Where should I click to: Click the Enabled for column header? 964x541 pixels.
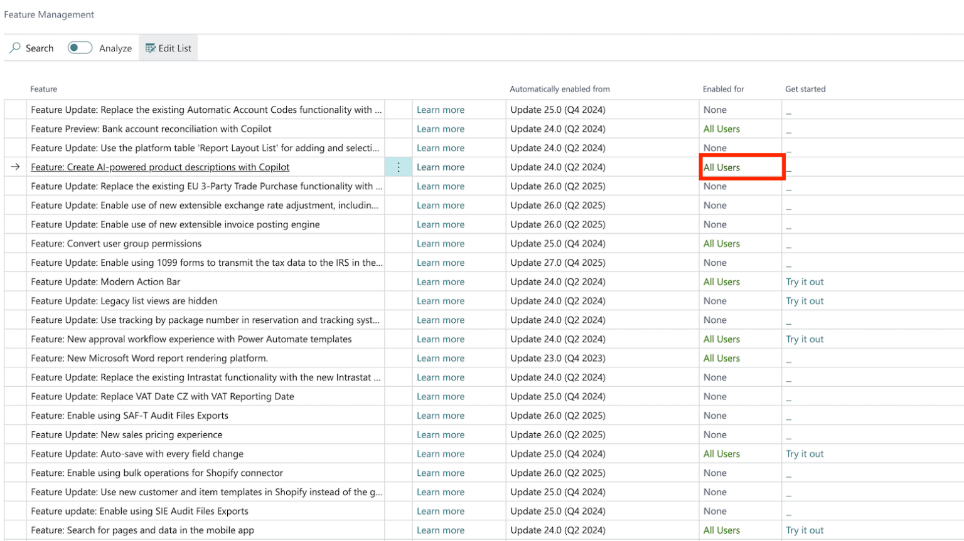(724, 89)
